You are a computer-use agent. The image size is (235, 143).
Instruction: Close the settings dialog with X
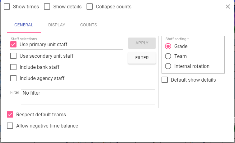(x=228, y=7)
